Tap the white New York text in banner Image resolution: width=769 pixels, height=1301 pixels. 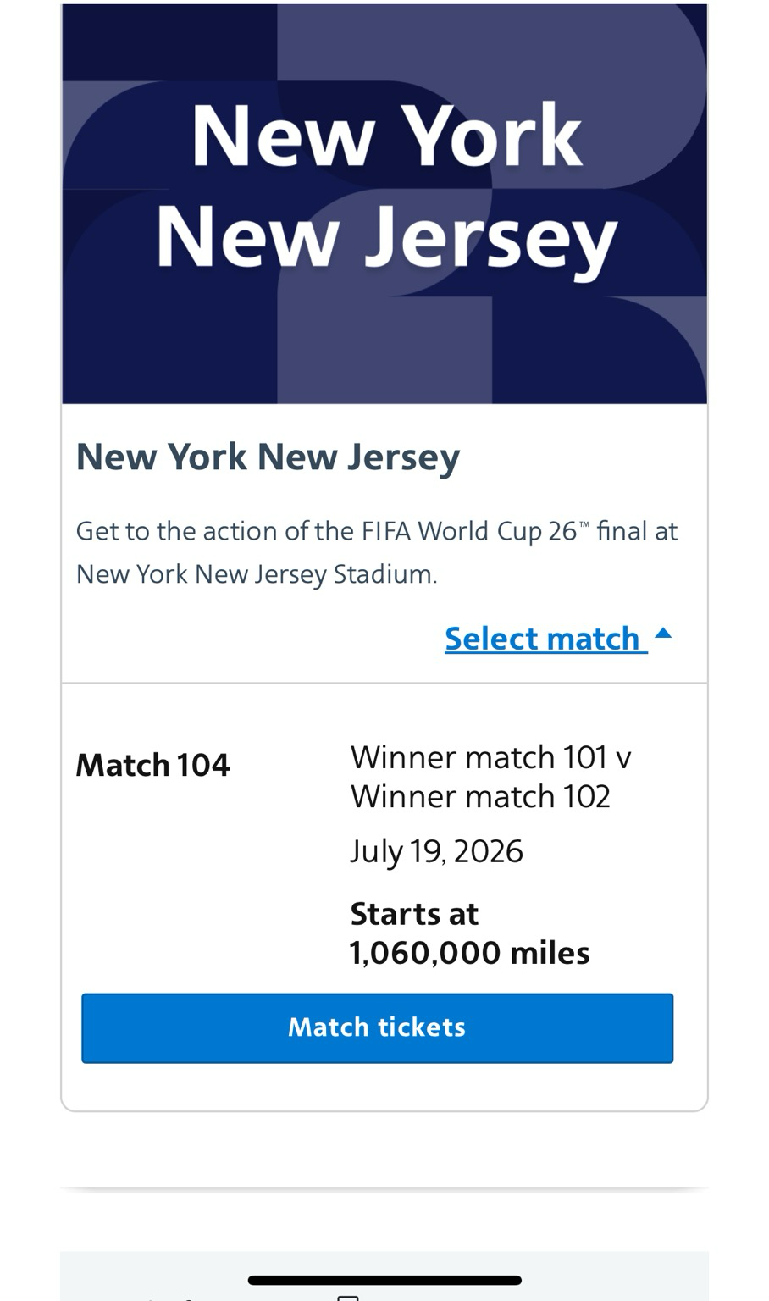pos(386,136)
